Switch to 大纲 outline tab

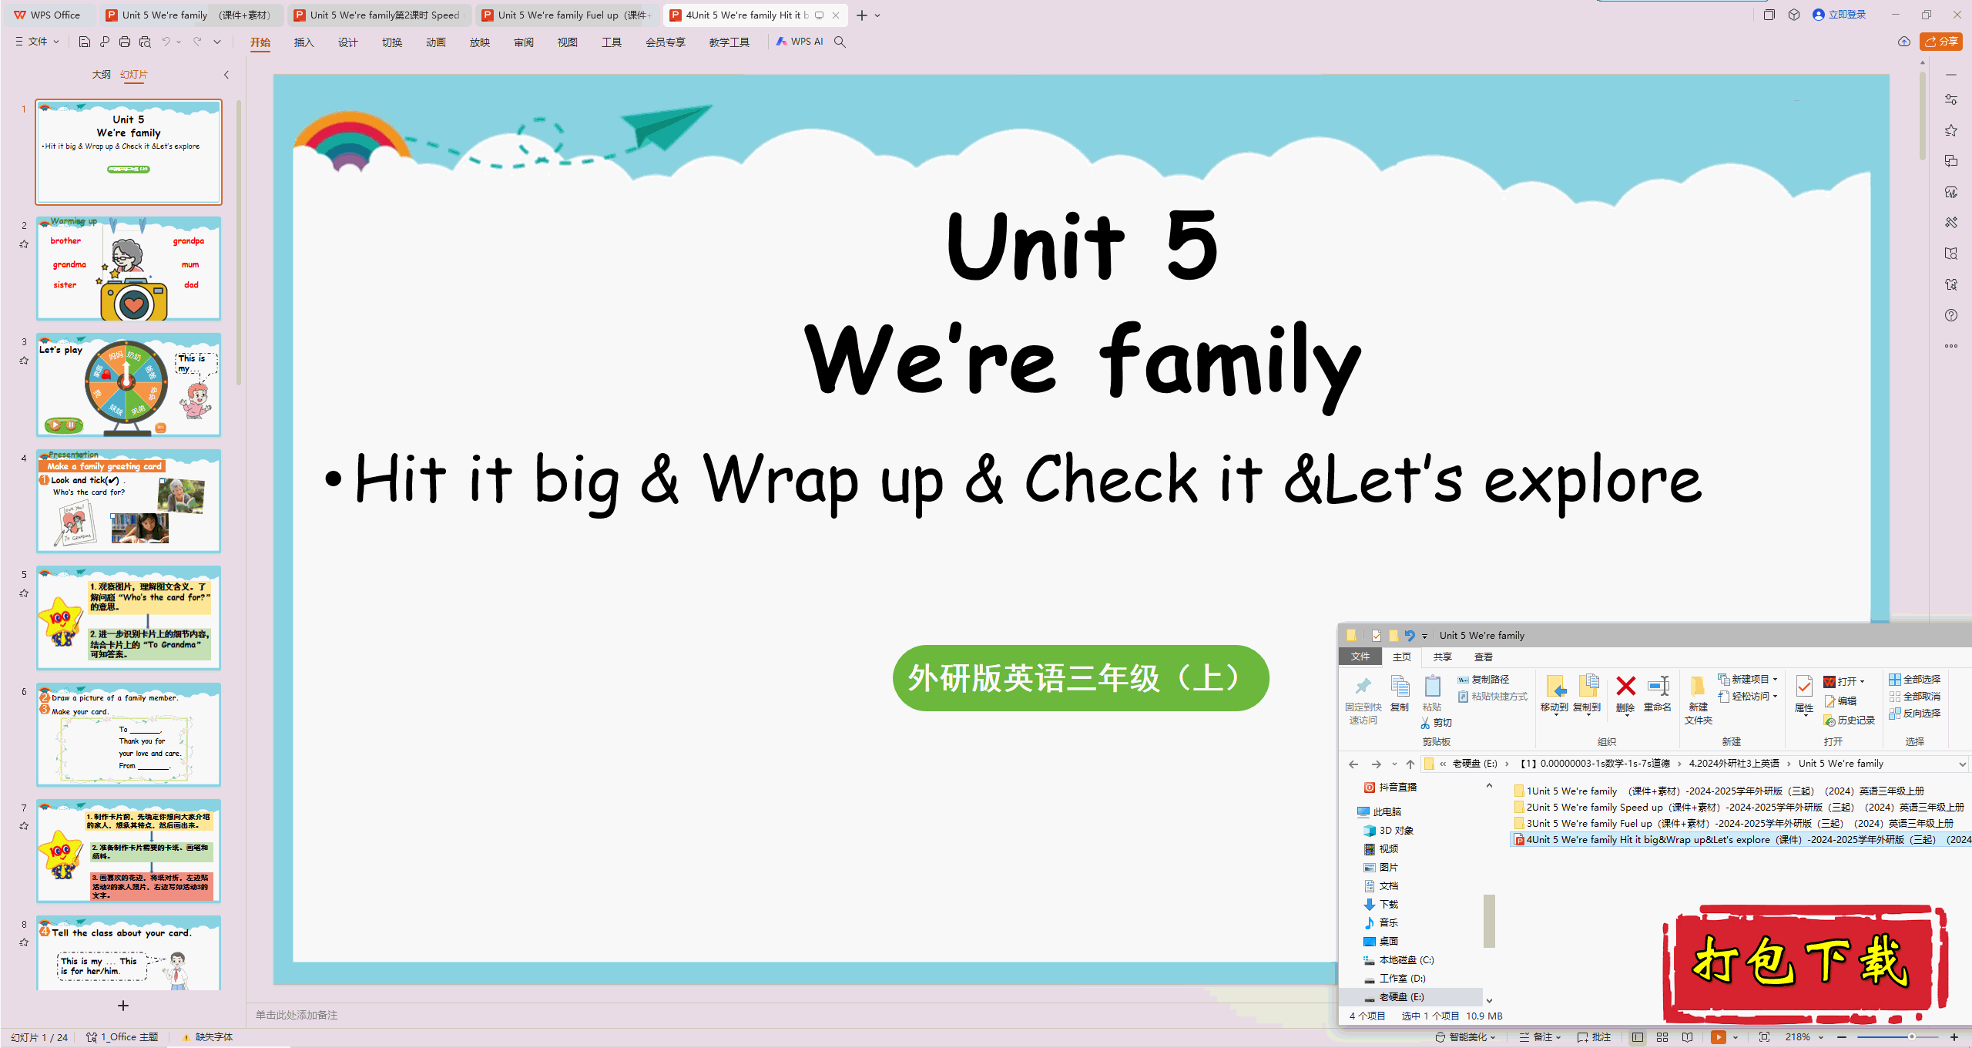pyautogui.click(x=101, y=75)
